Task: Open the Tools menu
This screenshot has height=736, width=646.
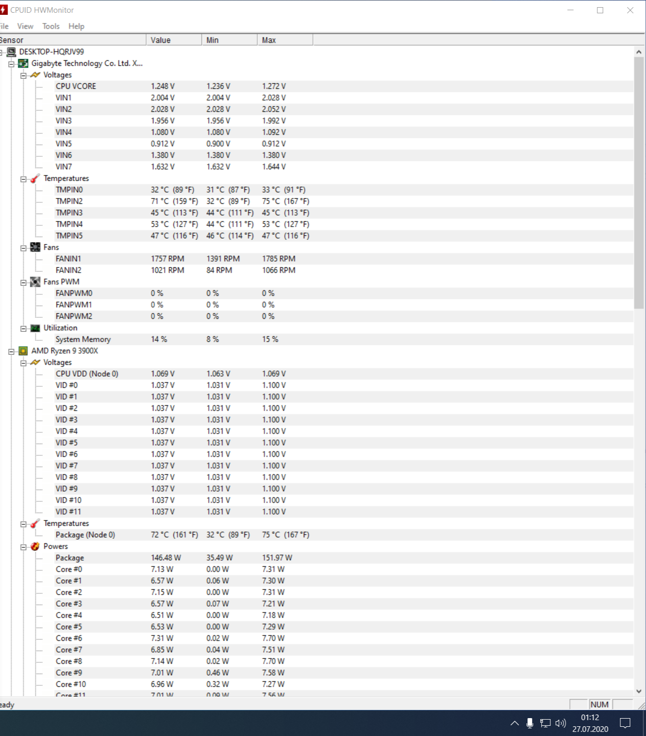Action: tap(51, 26)
